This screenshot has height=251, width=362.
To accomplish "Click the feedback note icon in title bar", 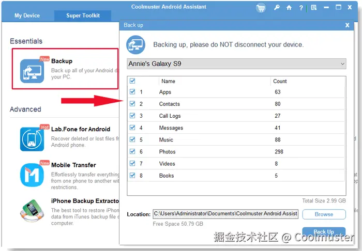I will [313, 8].
